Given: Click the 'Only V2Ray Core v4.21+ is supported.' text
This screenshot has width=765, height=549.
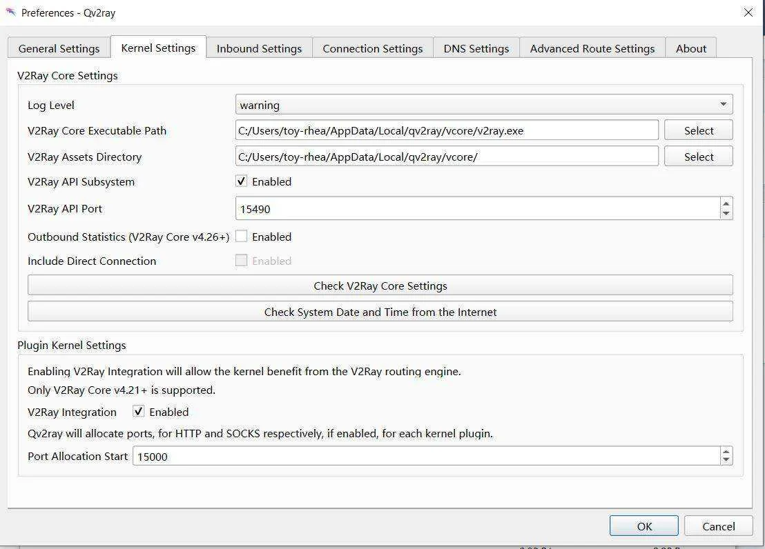Looking at the screenshot, I should pos(122,390).
